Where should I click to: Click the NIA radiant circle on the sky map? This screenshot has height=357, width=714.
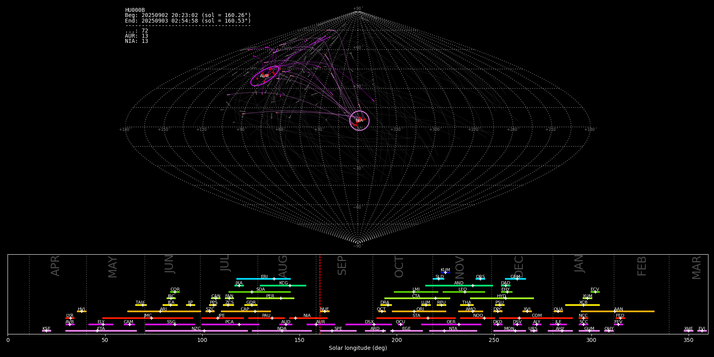tap(359, 121)
